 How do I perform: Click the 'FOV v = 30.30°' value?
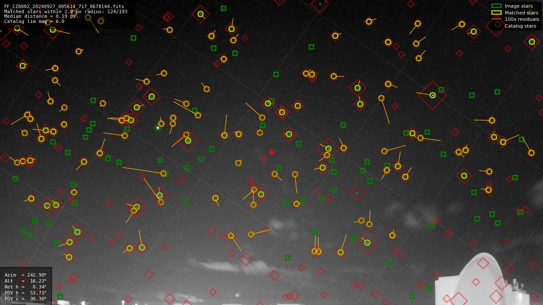25,299
